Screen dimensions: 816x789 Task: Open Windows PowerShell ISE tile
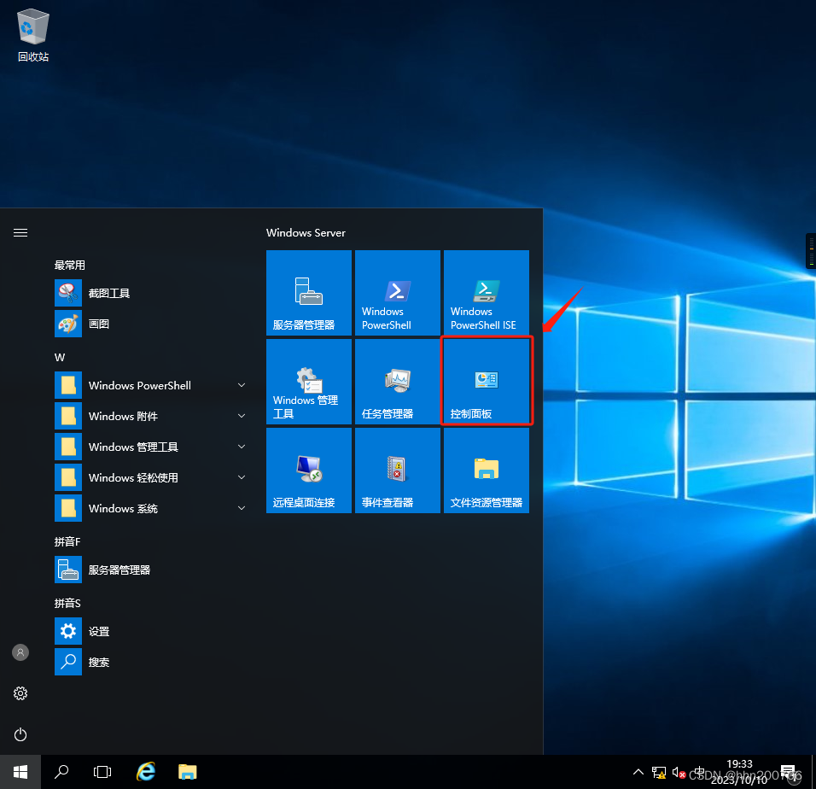click(x=486, y=293)
